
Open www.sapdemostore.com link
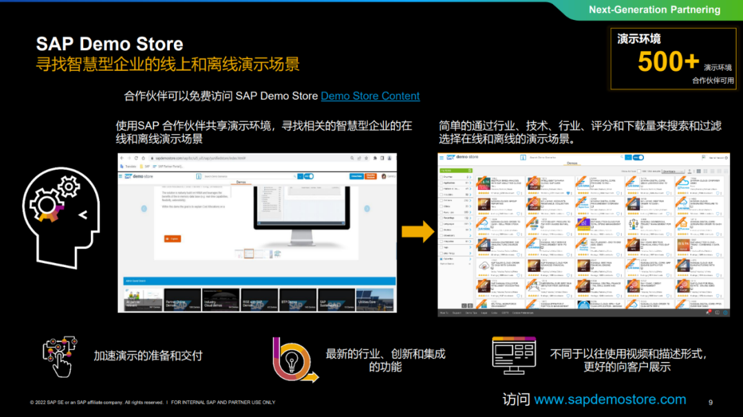pyautogui.click(x=610, y=400)
